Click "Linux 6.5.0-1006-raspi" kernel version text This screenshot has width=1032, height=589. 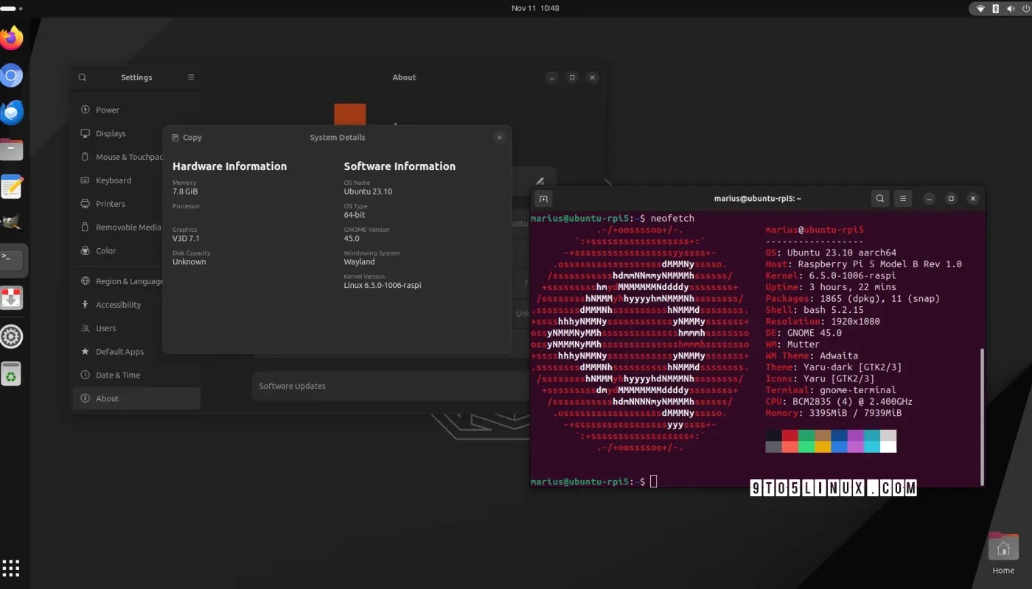[x=383, y=286]
